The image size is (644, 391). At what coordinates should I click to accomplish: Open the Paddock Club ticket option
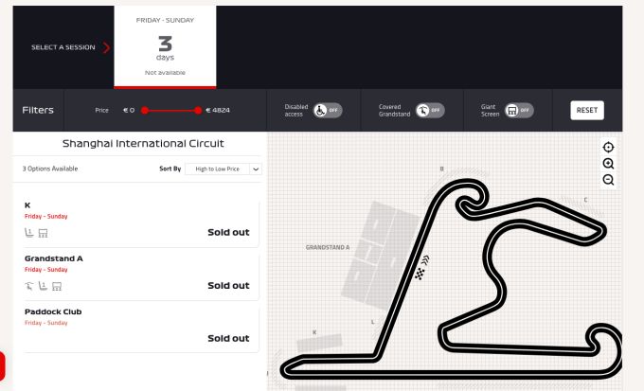140,326
